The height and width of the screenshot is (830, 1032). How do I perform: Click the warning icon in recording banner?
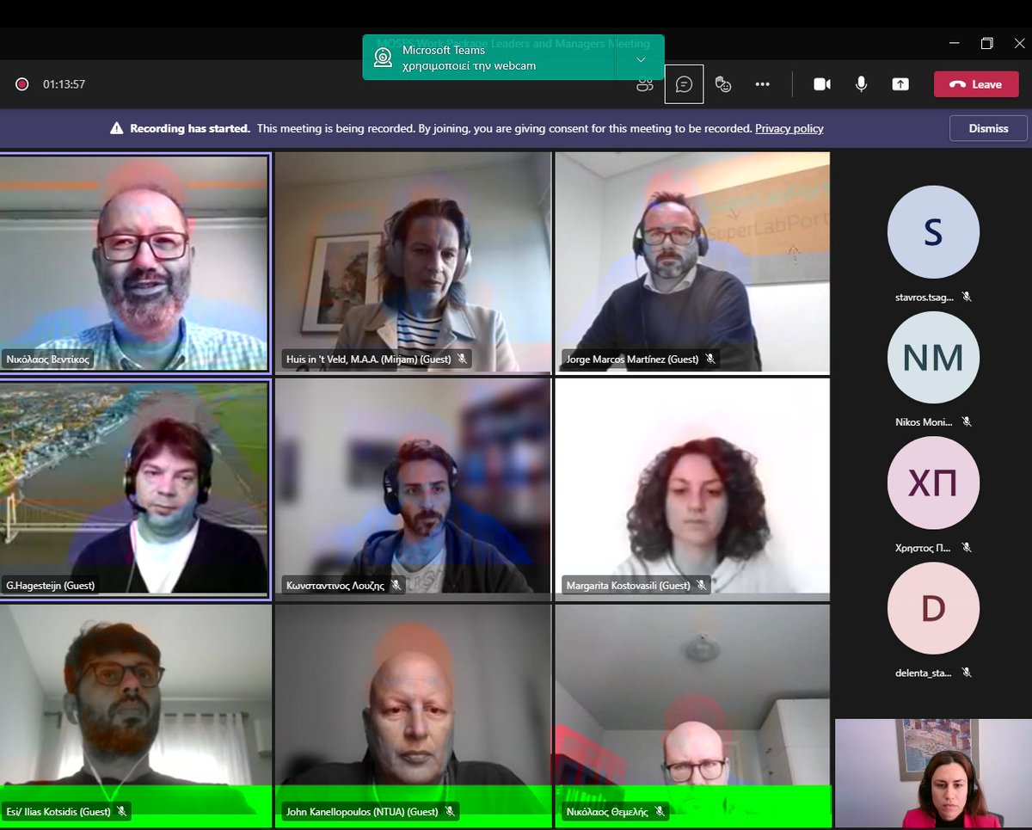click(x=117, y=128)
